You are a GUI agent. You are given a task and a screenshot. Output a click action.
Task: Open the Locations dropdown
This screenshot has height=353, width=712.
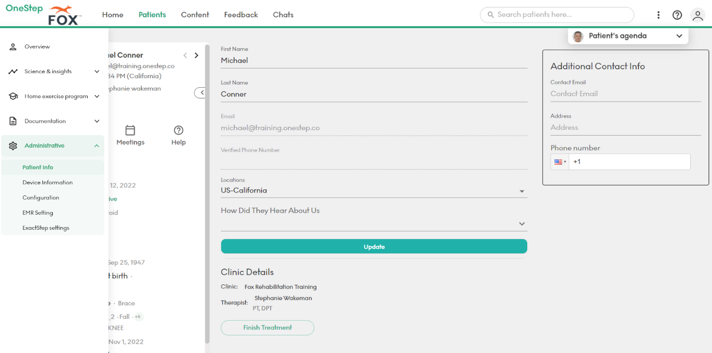521,191
